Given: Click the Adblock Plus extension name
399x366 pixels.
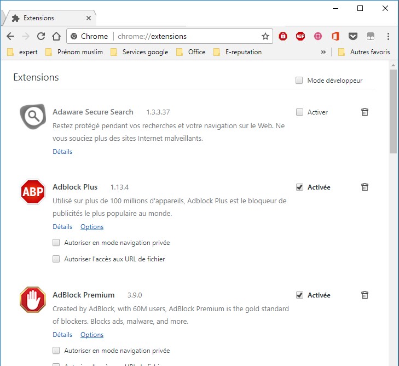Looking at the screenshot, I should click(x=75, y=187).
